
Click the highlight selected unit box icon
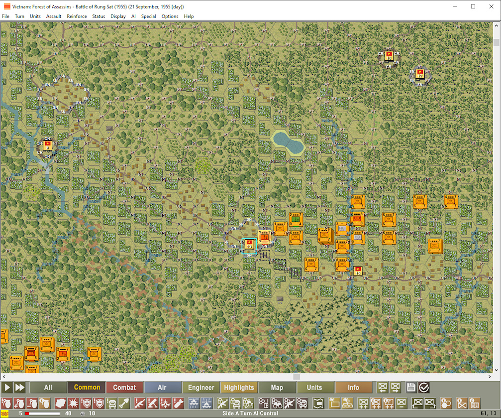pos(334,403)
